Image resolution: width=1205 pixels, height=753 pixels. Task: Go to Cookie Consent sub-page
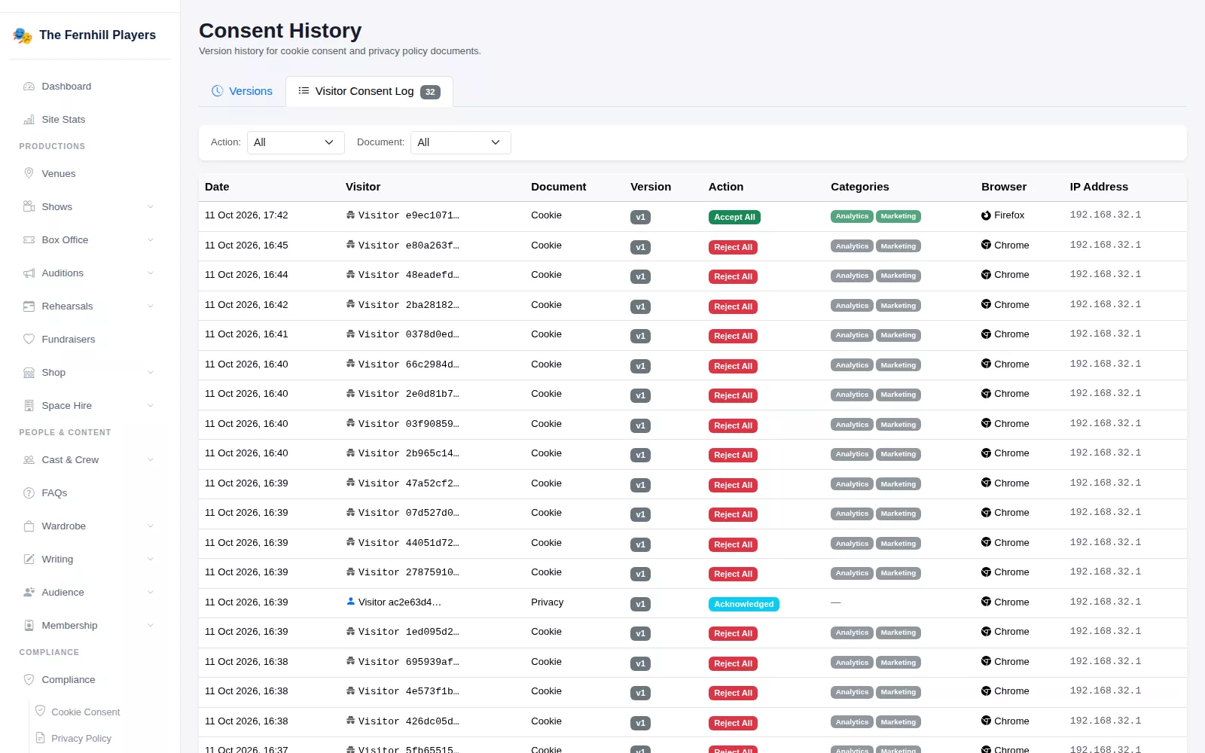[x=85, y=712]
